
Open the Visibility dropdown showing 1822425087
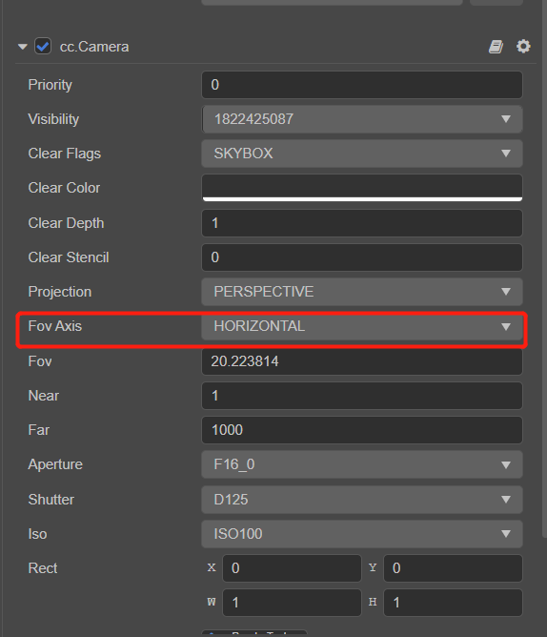362,119
